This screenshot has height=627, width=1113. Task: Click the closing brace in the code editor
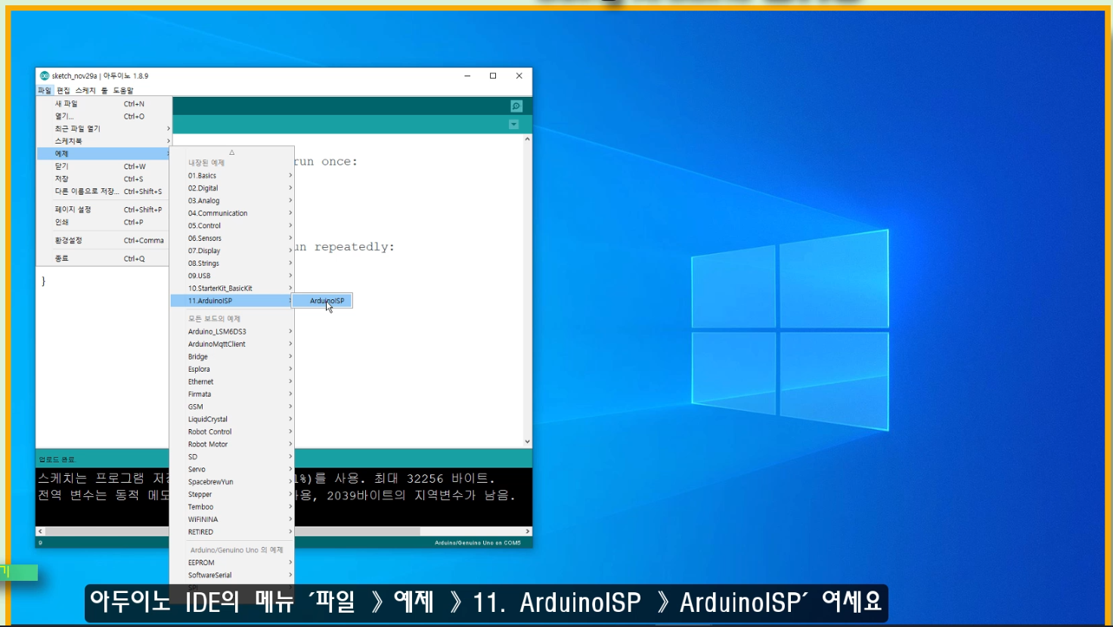43,281
